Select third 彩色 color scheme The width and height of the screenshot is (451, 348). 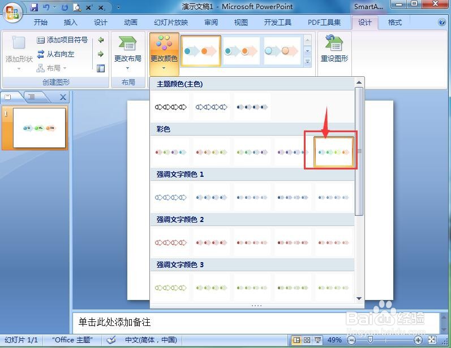(252, 152)
